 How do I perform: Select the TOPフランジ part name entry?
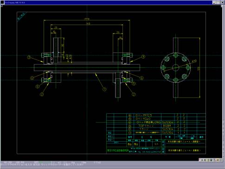(146, 126)
